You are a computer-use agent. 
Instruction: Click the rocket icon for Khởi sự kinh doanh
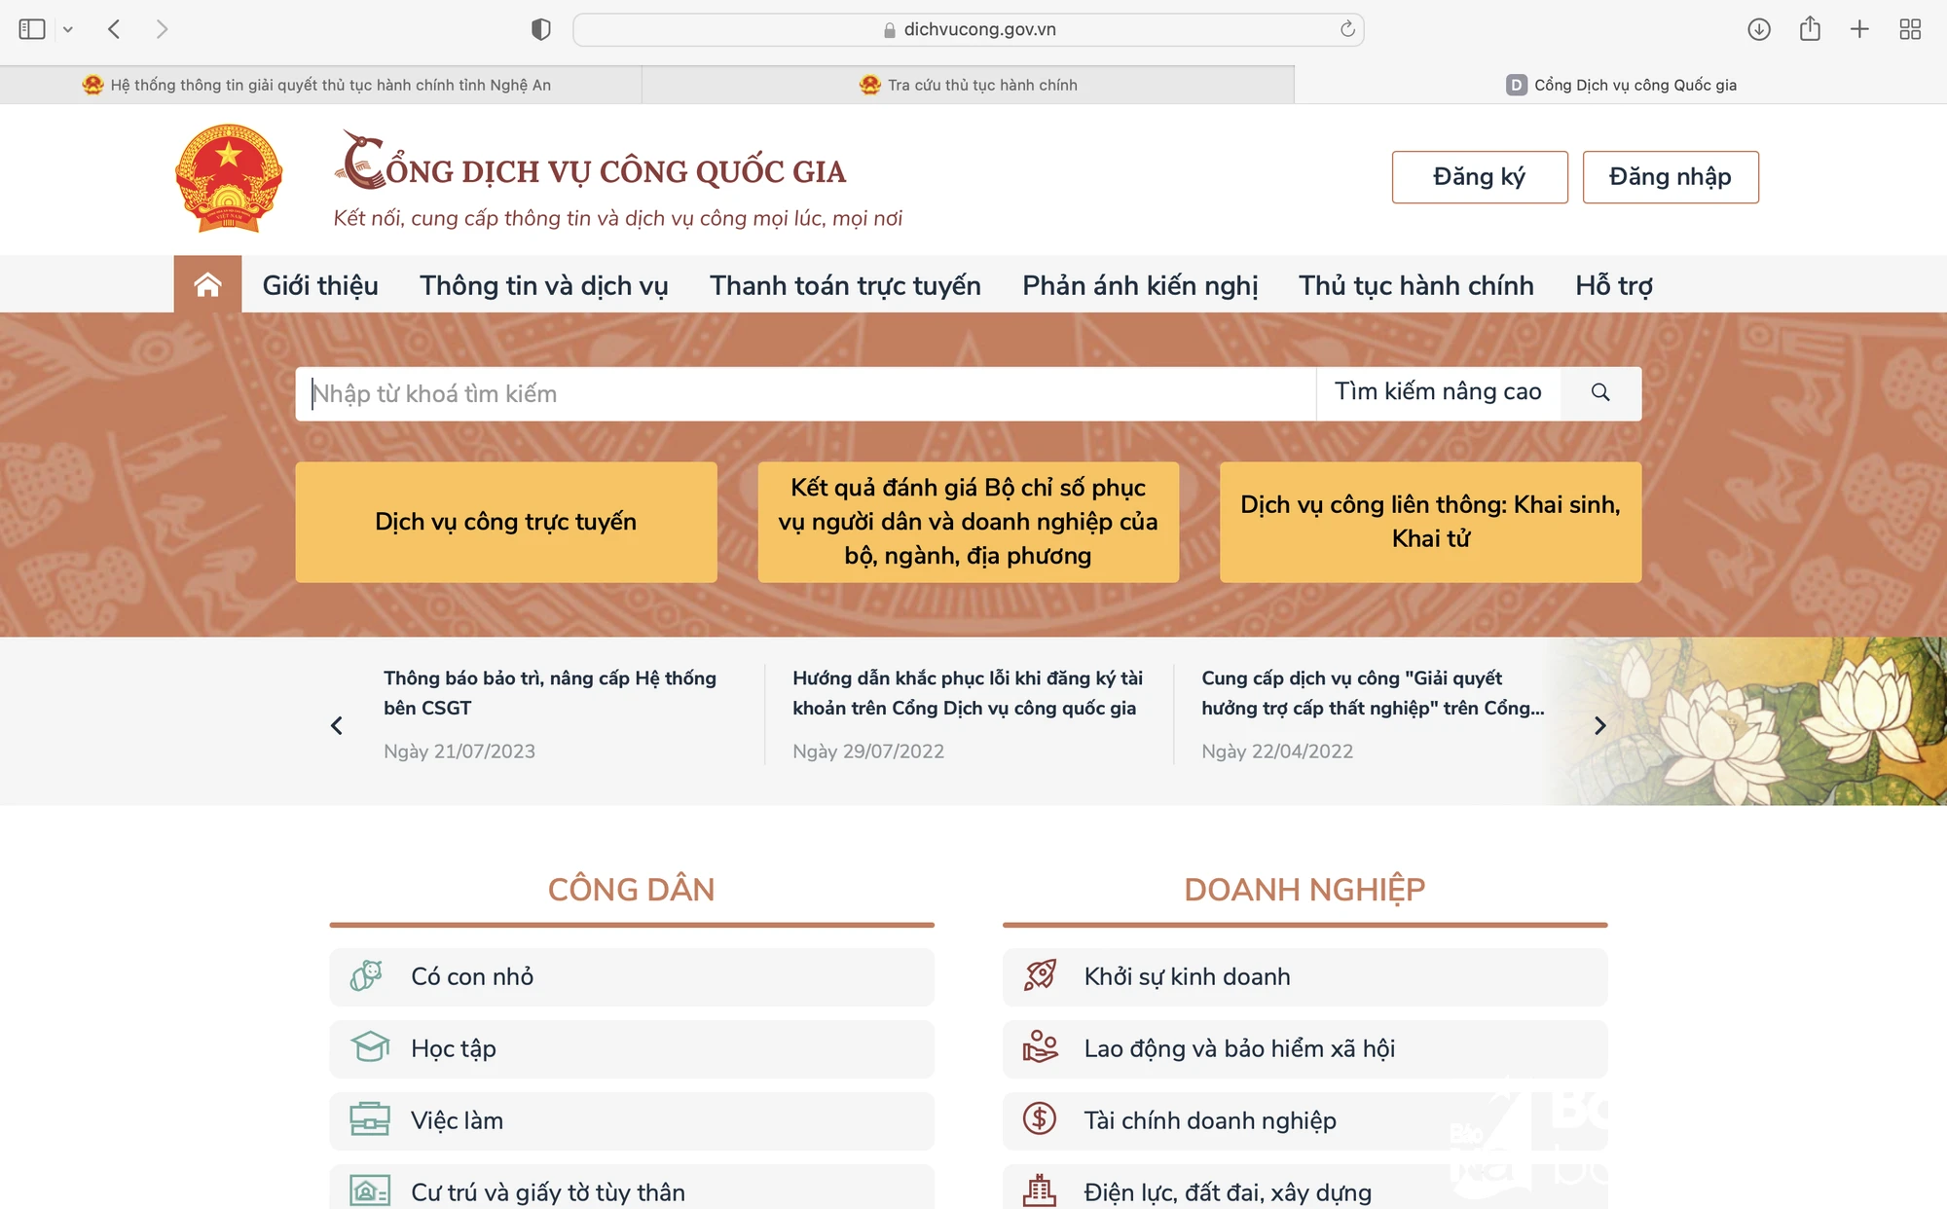(x=1040, y=975)
